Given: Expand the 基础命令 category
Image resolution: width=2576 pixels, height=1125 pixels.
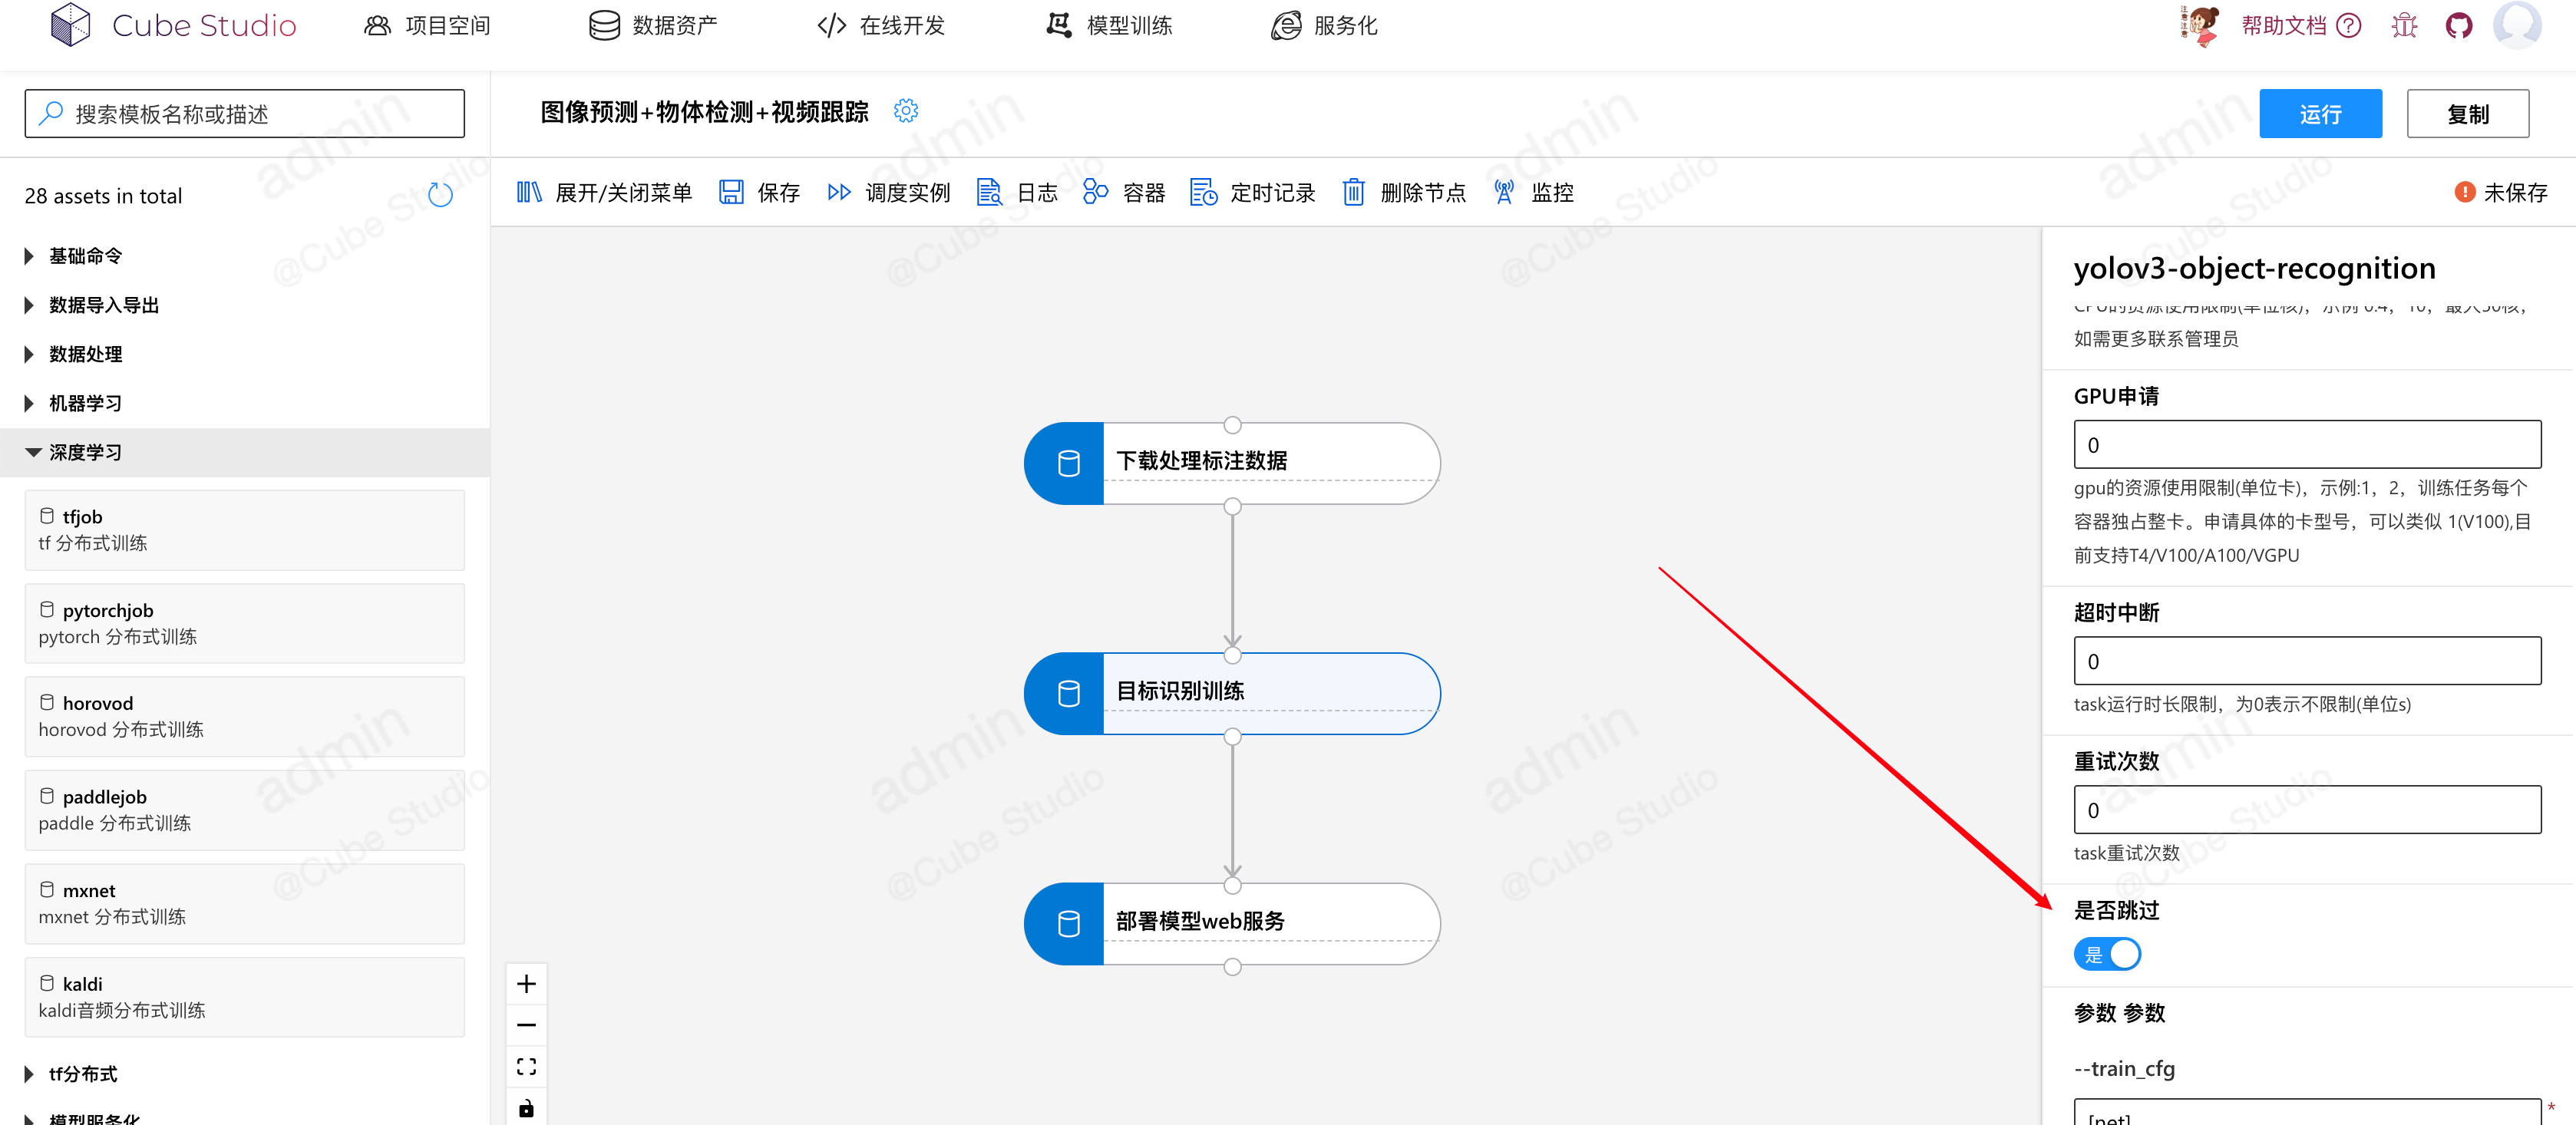Looking at the screenshot, I should 85,256.
